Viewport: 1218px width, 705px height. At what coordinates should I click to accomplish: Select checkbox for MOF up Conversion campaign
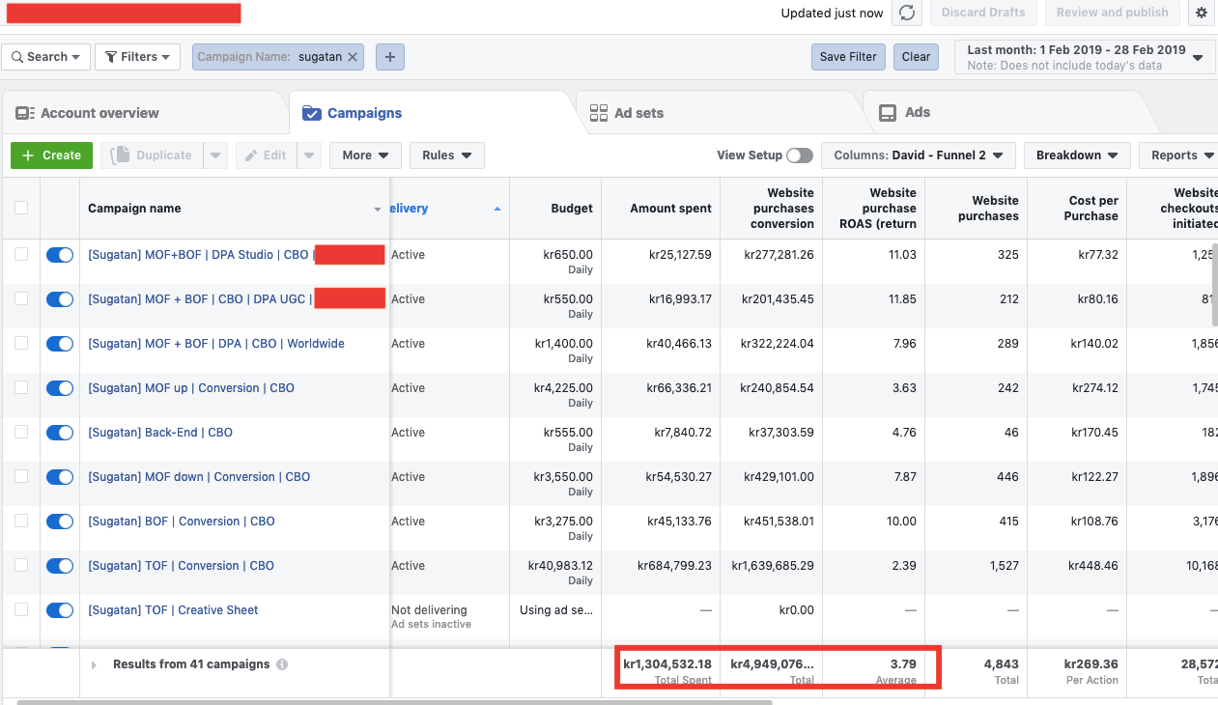coord(21,388)
